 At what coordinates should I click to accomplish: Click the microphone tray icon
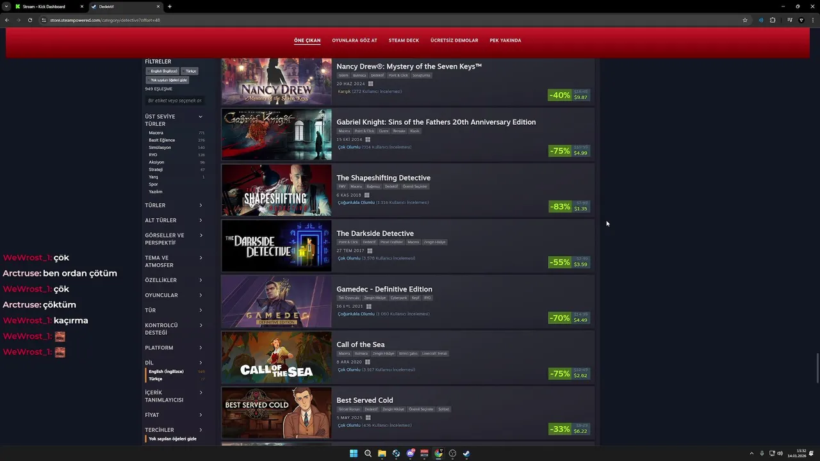(762, 453)
